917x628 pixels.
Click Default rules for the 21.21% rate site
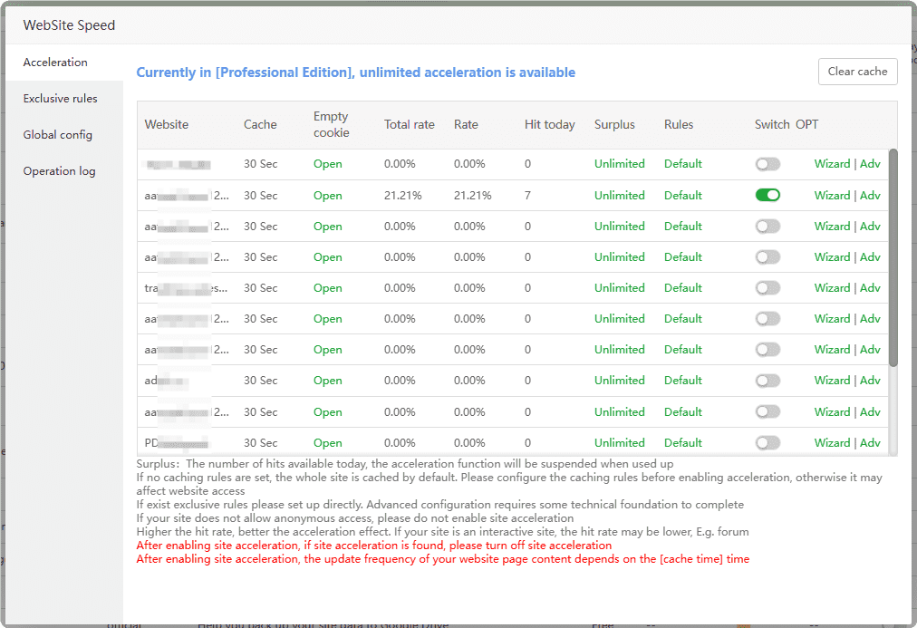pos(682,196)
